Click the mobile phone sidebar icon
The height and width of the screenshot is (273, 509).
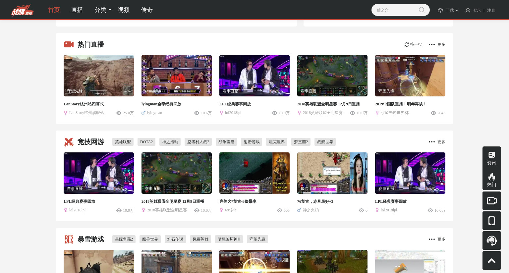(492, 221)
